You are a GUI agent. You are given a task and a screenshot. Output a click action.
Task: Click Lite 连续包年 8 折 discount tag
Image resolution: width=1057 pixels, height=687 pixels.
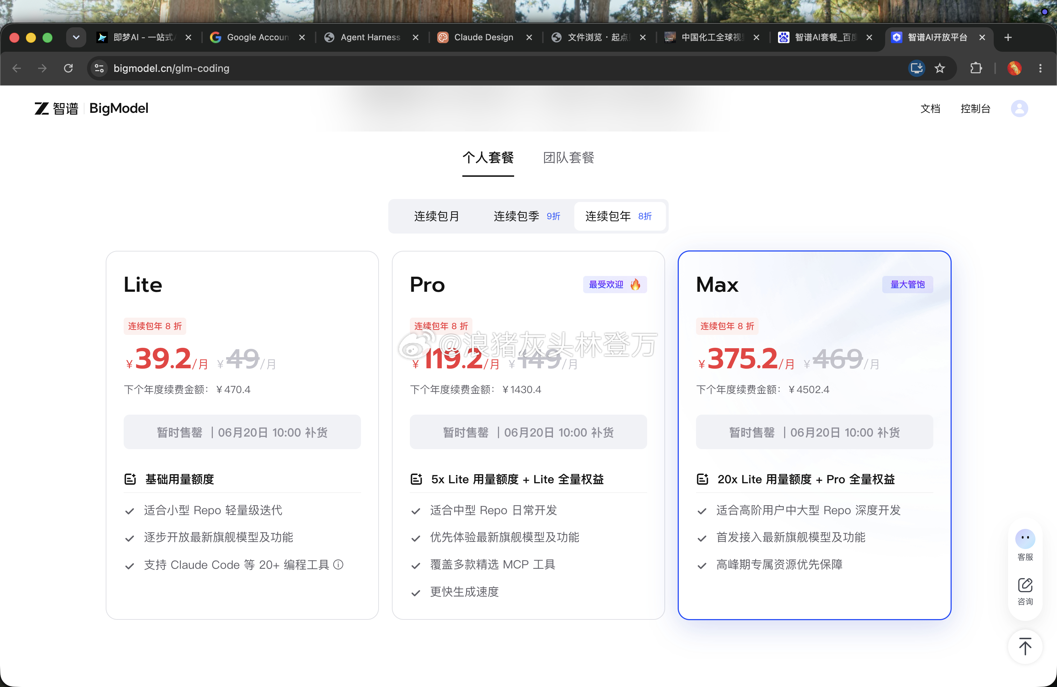coord(155,326)
